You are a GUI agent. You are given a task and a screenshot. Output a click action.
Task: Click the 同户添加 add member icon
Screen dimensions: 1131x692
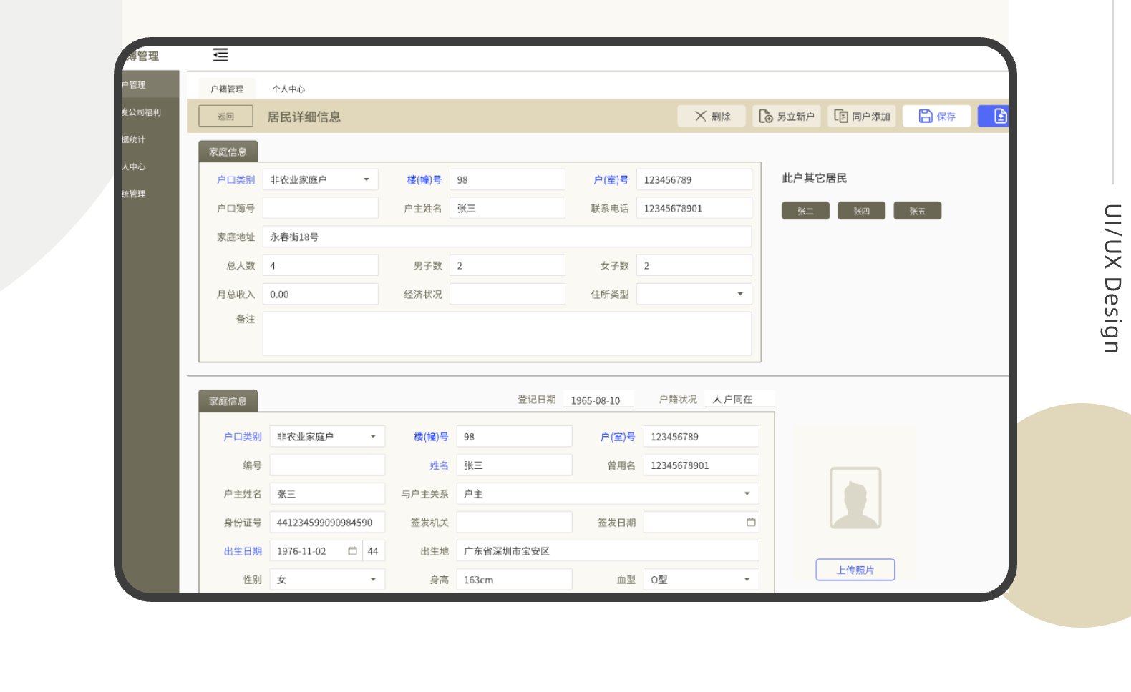click(x=841, y=116)
